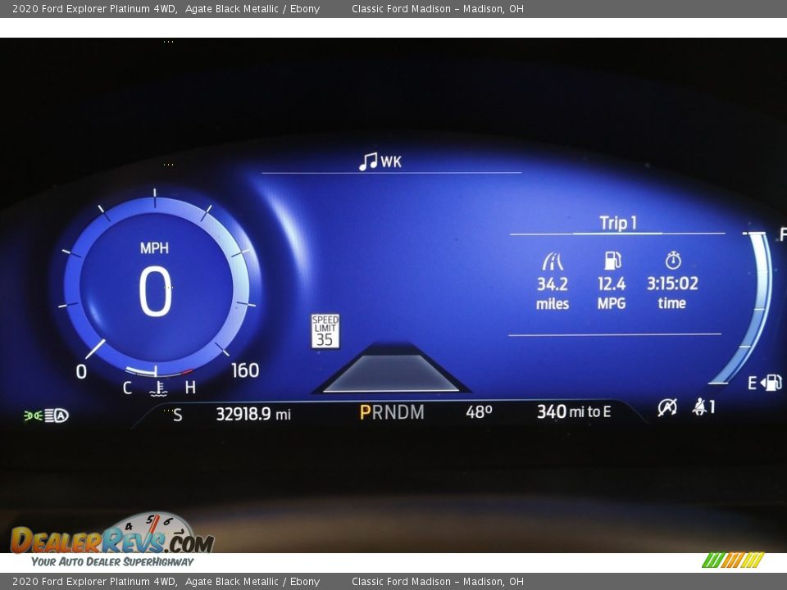Click the music note icon beside WK
Image resolution: width=787 pixels, height=590 pixels.
[368, 161]
